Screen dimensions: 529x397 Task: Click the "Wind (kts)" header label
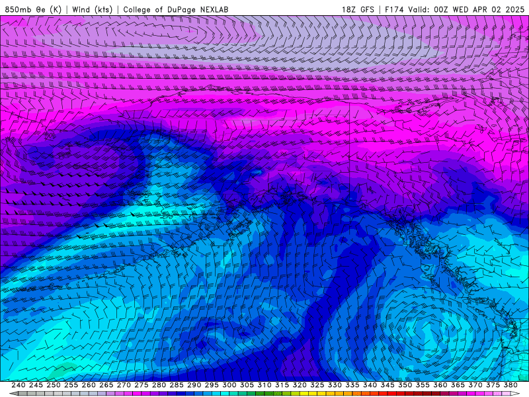tap(92, 9)
